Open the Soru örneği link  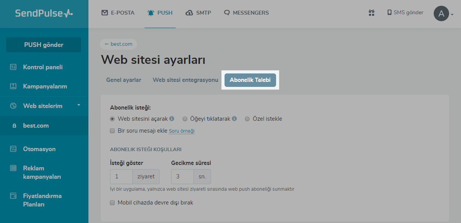click(x=182, y=131)
